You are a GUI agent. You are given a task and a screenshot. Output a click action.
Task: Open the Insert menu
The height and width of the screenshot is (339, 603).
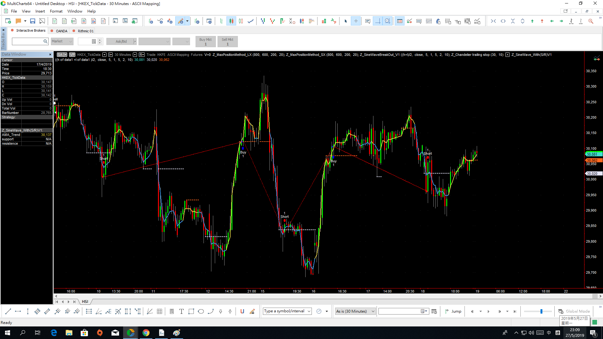click(40, 11)
